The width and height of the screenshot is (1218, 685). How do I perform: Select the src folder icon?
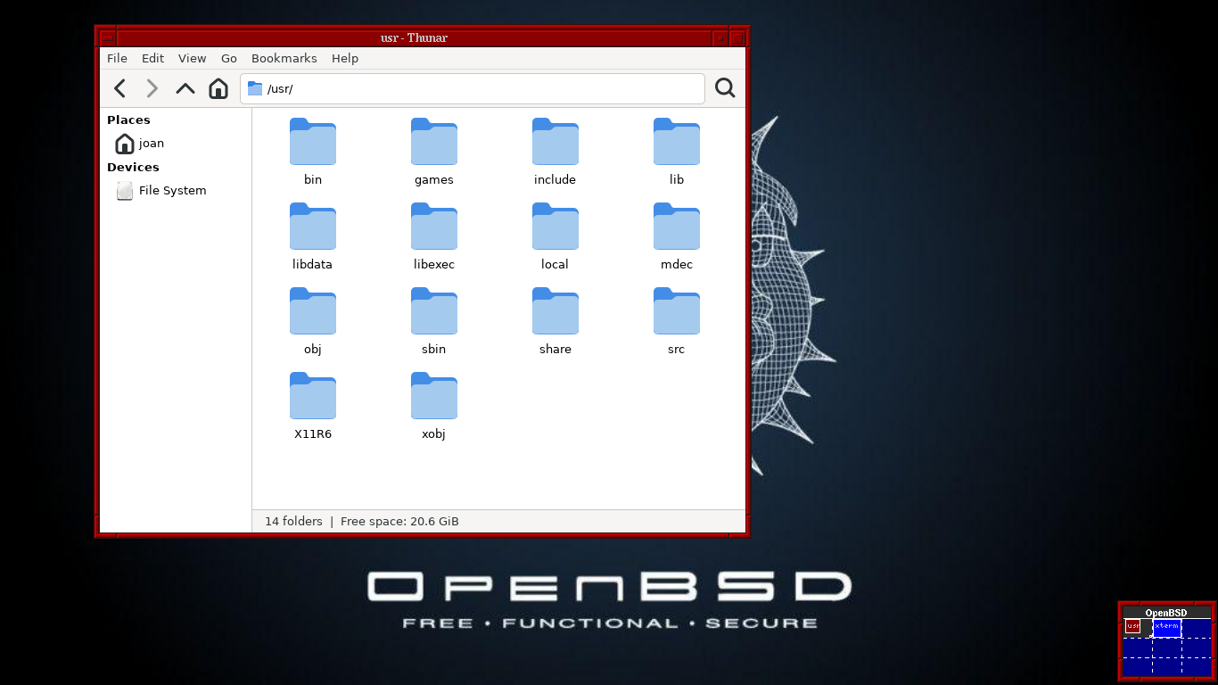pyautogui.click(x=677, y=311)
